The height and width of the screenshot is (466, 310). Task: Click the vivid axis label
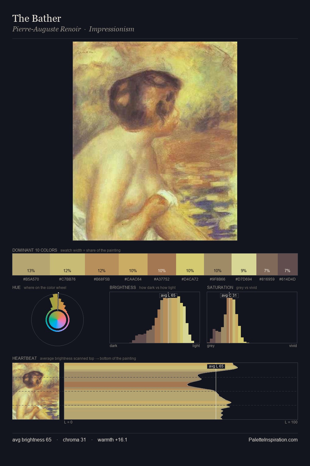click(x=293, y=346)
